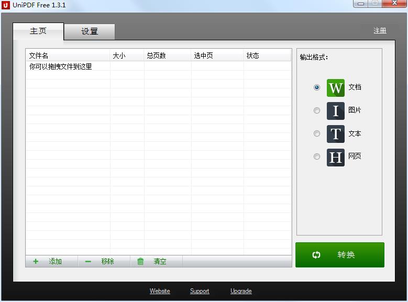Click the circular arrows icon on 转换
The width and height of the screenshot is (408, 302).
tap(316, 255)
